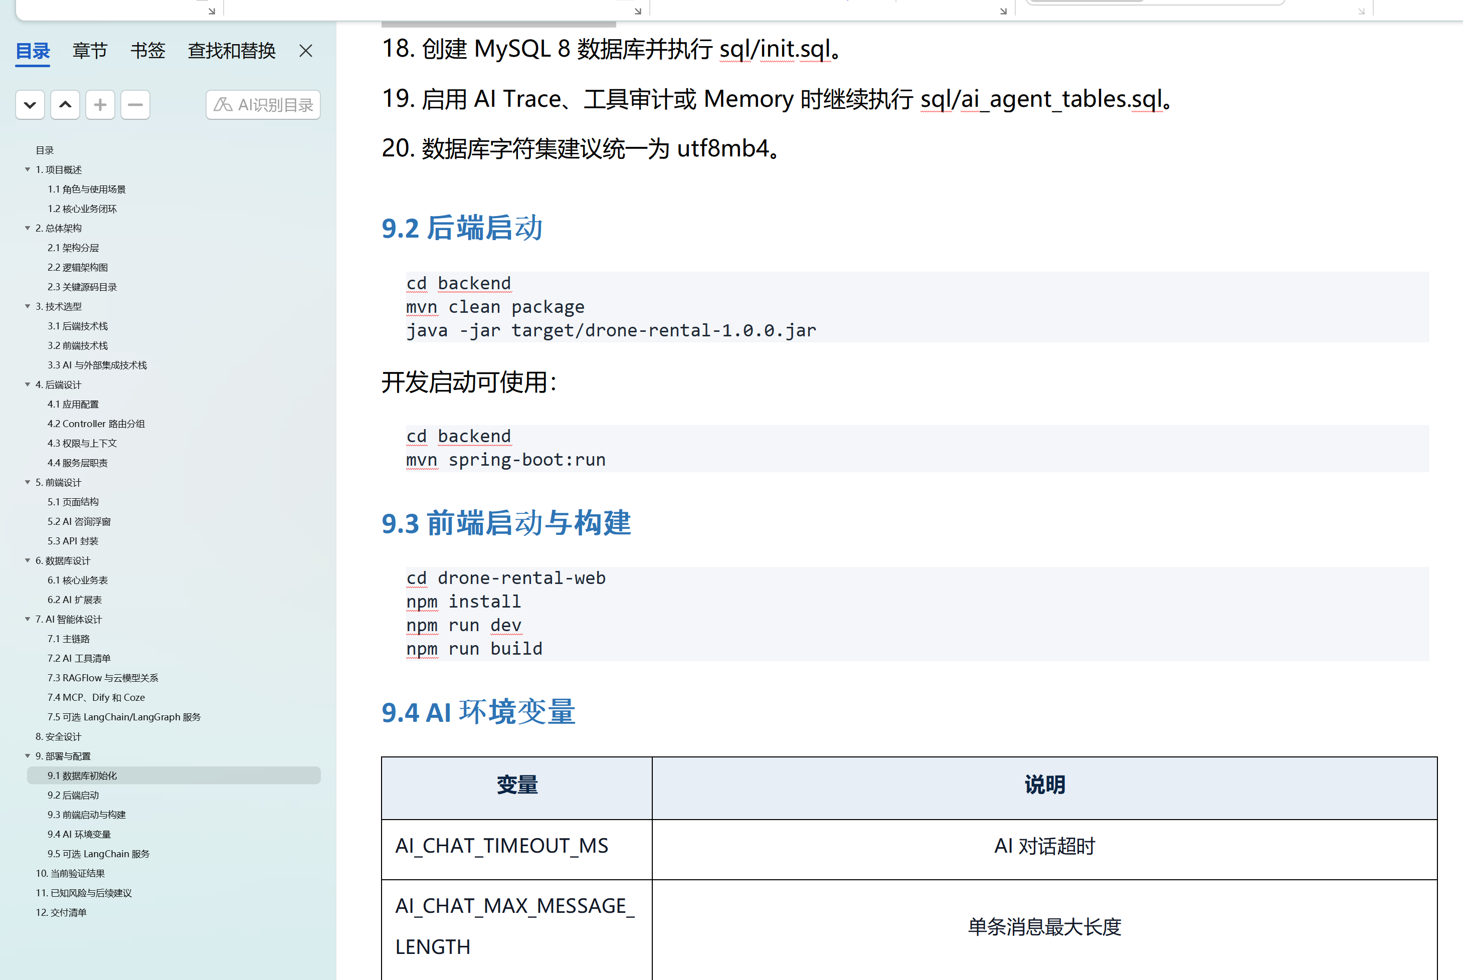The height and width of the screenshot is (980, 1463).
Task: Click the 9.4 AI 环境变量 document heading
Action: tap(478, 712)
